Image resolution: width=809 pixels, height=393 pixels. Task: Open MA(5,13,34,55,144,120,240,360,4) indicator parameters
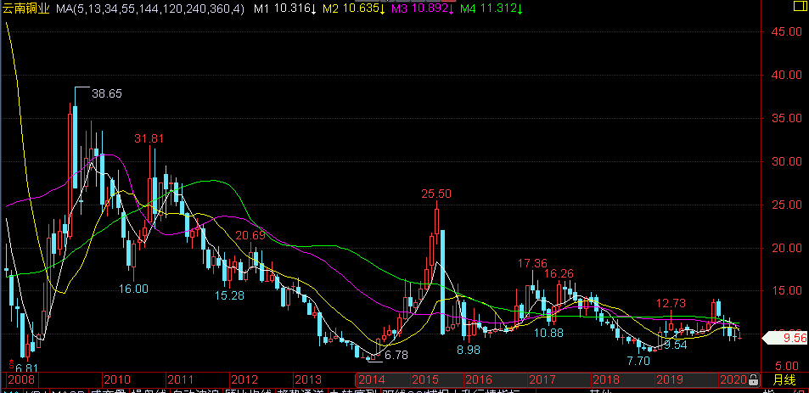[x=150, y=8]
